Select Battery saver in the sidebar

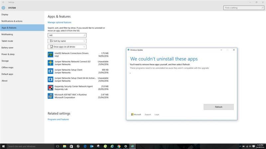pos(22,48)
